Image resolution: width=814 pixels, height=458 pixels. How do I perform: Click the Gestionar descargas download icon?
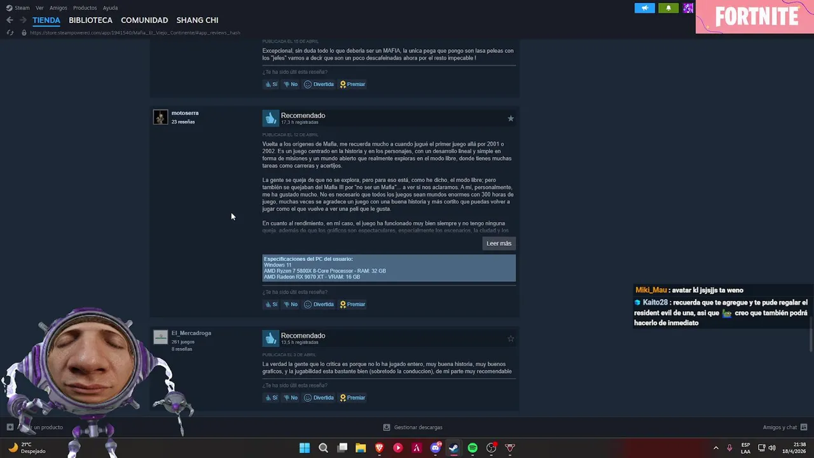coord(387,427)
